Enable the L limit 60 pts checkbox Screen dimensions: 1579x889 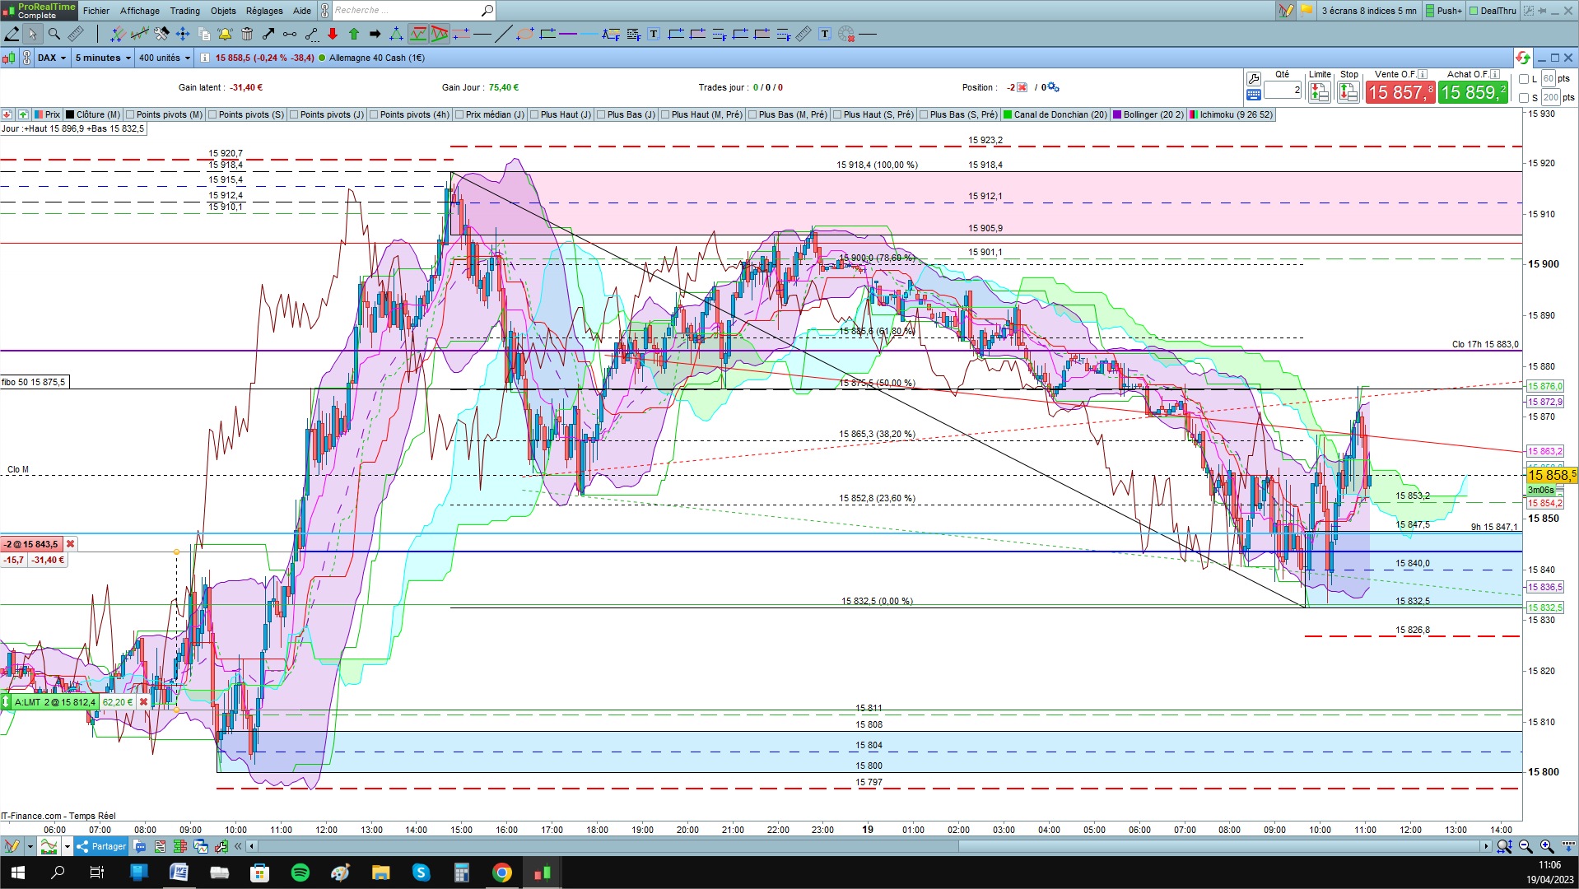click(x=1524, y=79)
